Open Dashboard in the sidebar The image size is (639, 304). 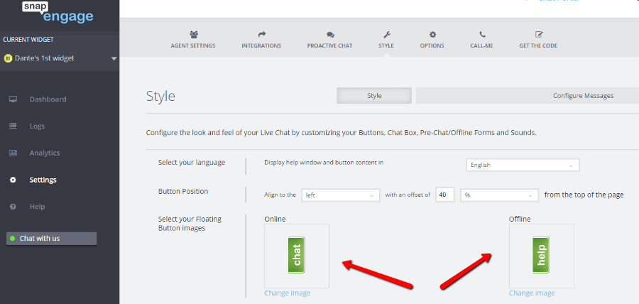[48, 99]
